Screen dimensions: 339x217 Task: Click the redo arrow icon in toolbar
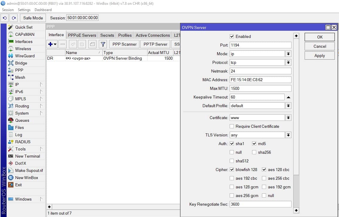14,18
